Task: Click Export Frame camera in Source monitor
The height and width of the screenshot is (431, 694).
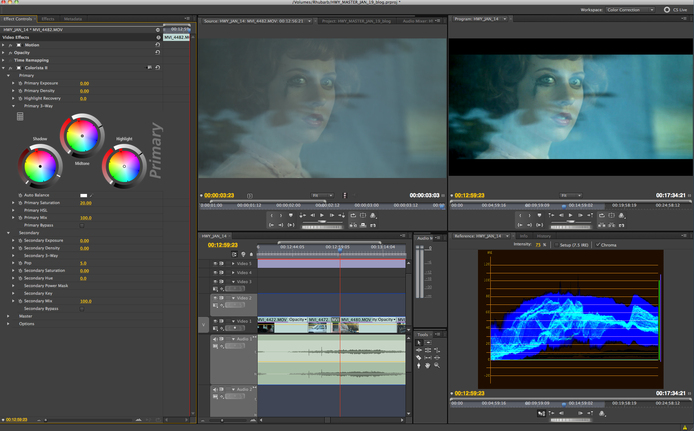Action: pyautogui.click(x=373, y=225)
